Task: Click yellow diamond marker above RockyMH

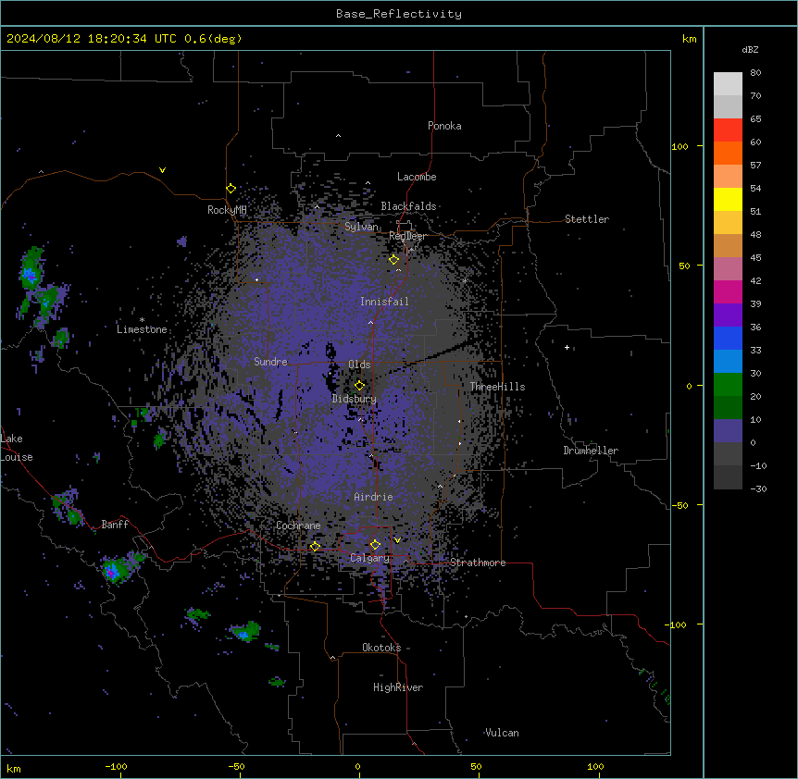Action: pyautogui.click(x=231, y=189)
